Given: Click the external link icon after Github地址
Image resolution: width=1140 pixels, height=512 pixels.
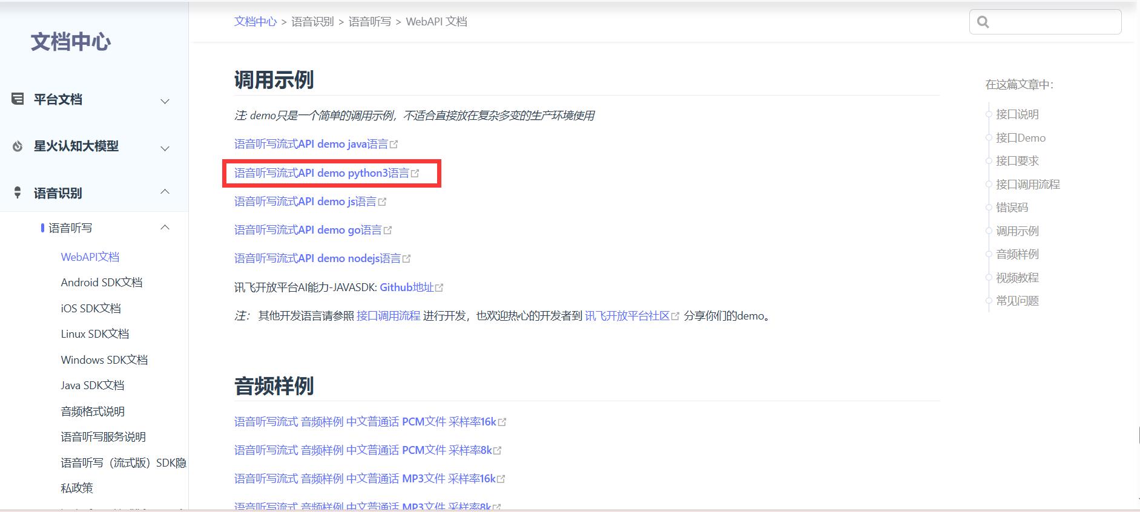Looking at the screenshot, I should pyautogui.click(x=440, y=287).
